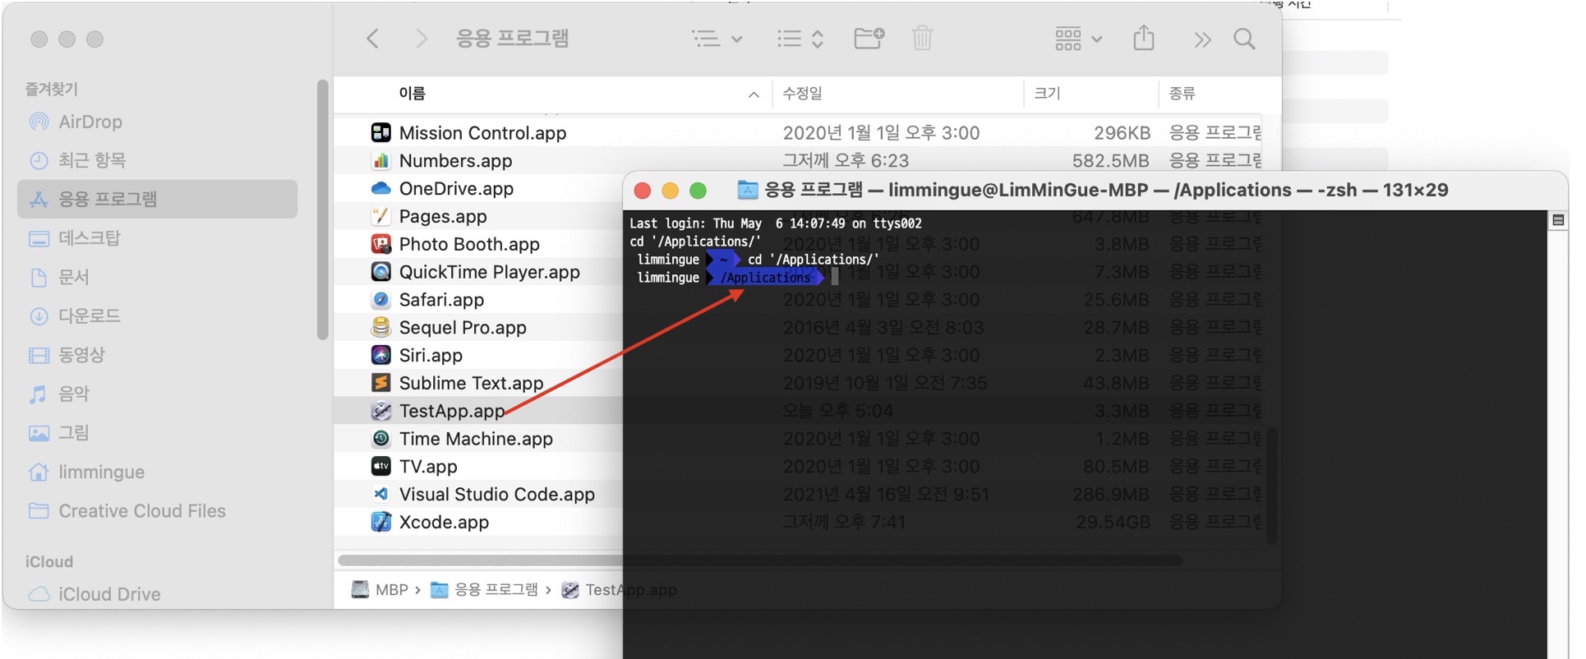Screen dimensions: 1586x659
Task: Open 최근 항목 in the sidebar
Action: click(x=91, y=160)
